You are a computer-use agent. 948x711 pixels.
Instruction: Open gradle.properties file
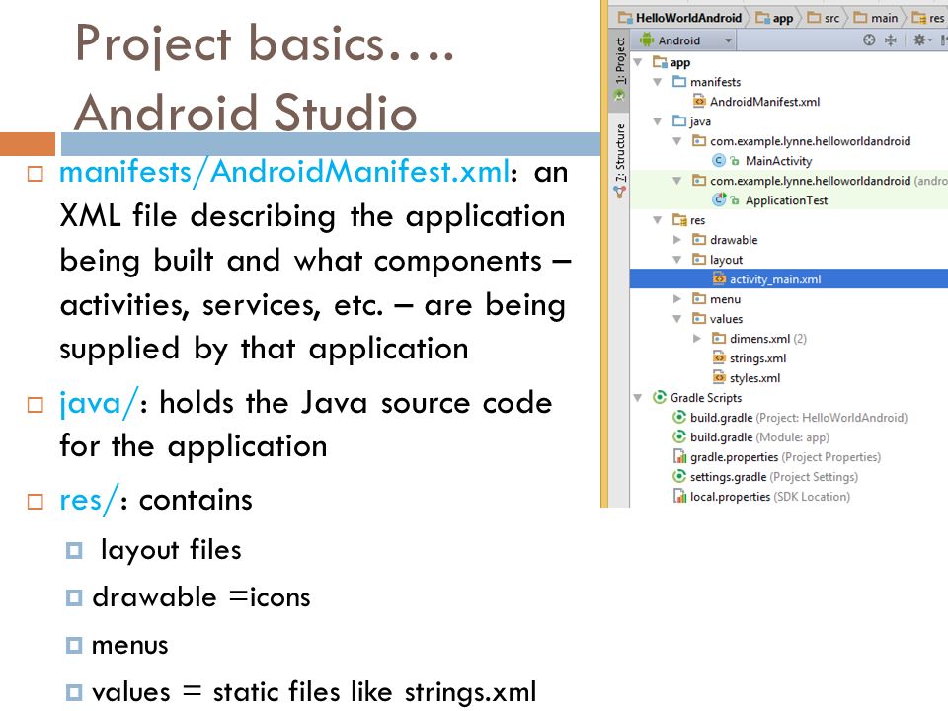(785, 456)
